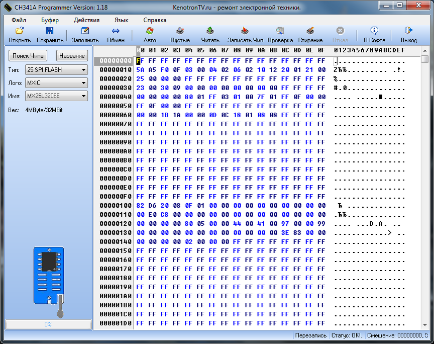Click the hex view scroll up arrow
Viewport: 434px width, 344px height.
[425, 51]
